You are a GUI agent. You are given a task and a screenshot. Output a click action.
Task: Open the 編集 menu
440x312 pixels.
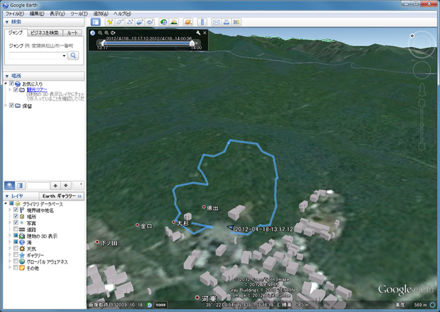tap(37, 13)
